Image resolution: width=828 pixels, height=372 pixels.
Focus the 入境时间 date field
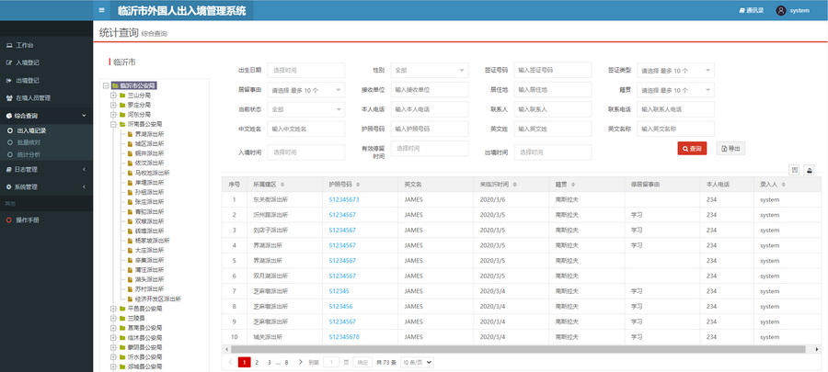(x=305, y=152)
